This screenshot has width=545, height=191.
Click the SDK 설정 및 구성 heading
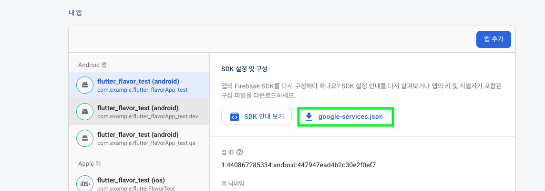coord(244,69)
